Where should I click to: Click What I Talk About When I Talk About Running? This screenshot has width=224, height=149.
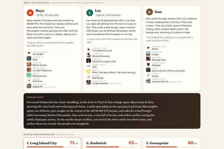114,72
